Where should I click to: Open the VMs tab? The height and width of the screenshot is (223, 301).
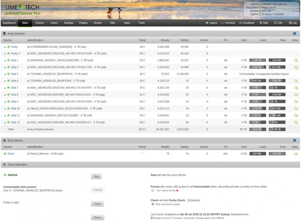[x=112, y=23]
